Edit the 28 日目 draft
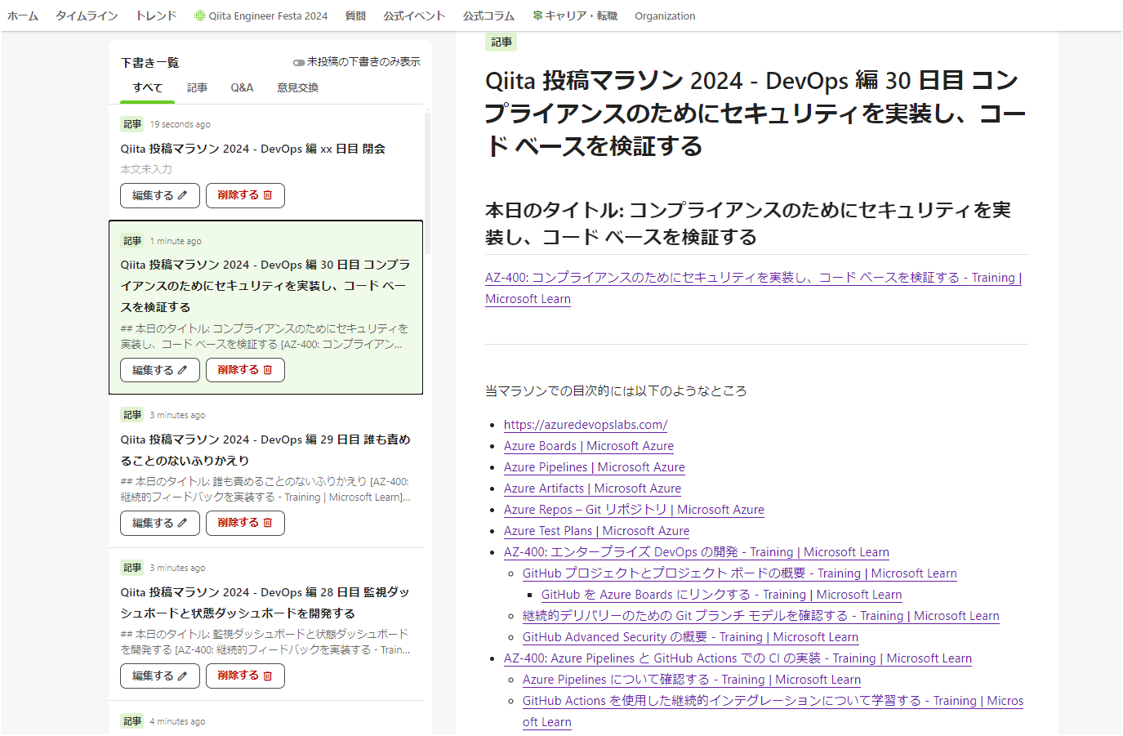 (160, 676)
